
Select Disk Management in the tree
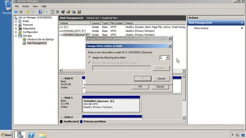coord(37,43)
